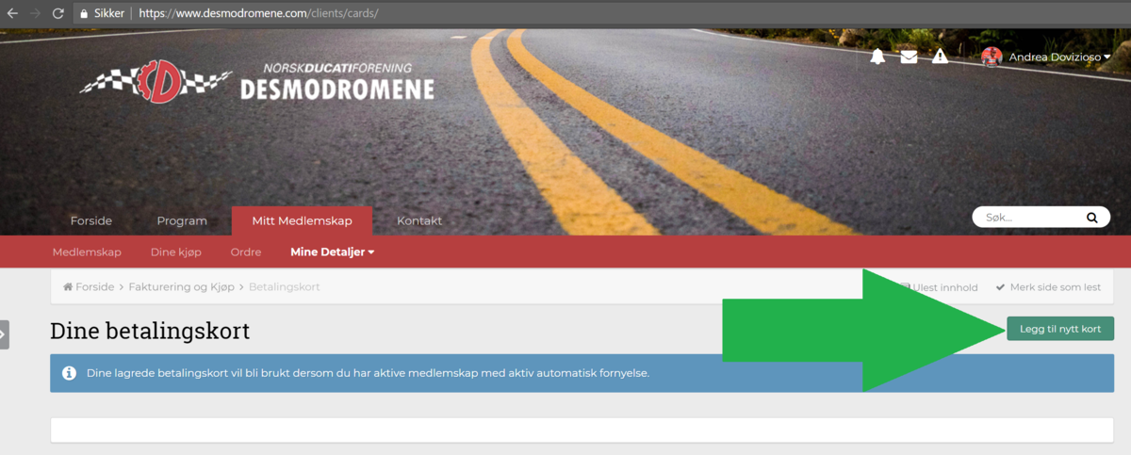The height and width of the screenshot is (455, 1131).
Task: Click the Forside breadcrumb home link
Action: [x=89, y=287]
